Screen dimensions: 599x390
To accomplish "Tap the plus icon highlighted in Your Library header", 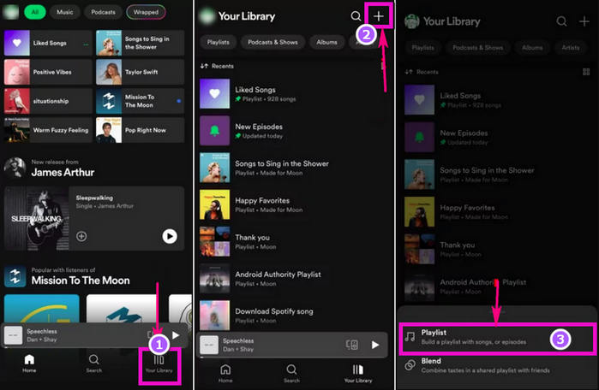I will [379, 16].
